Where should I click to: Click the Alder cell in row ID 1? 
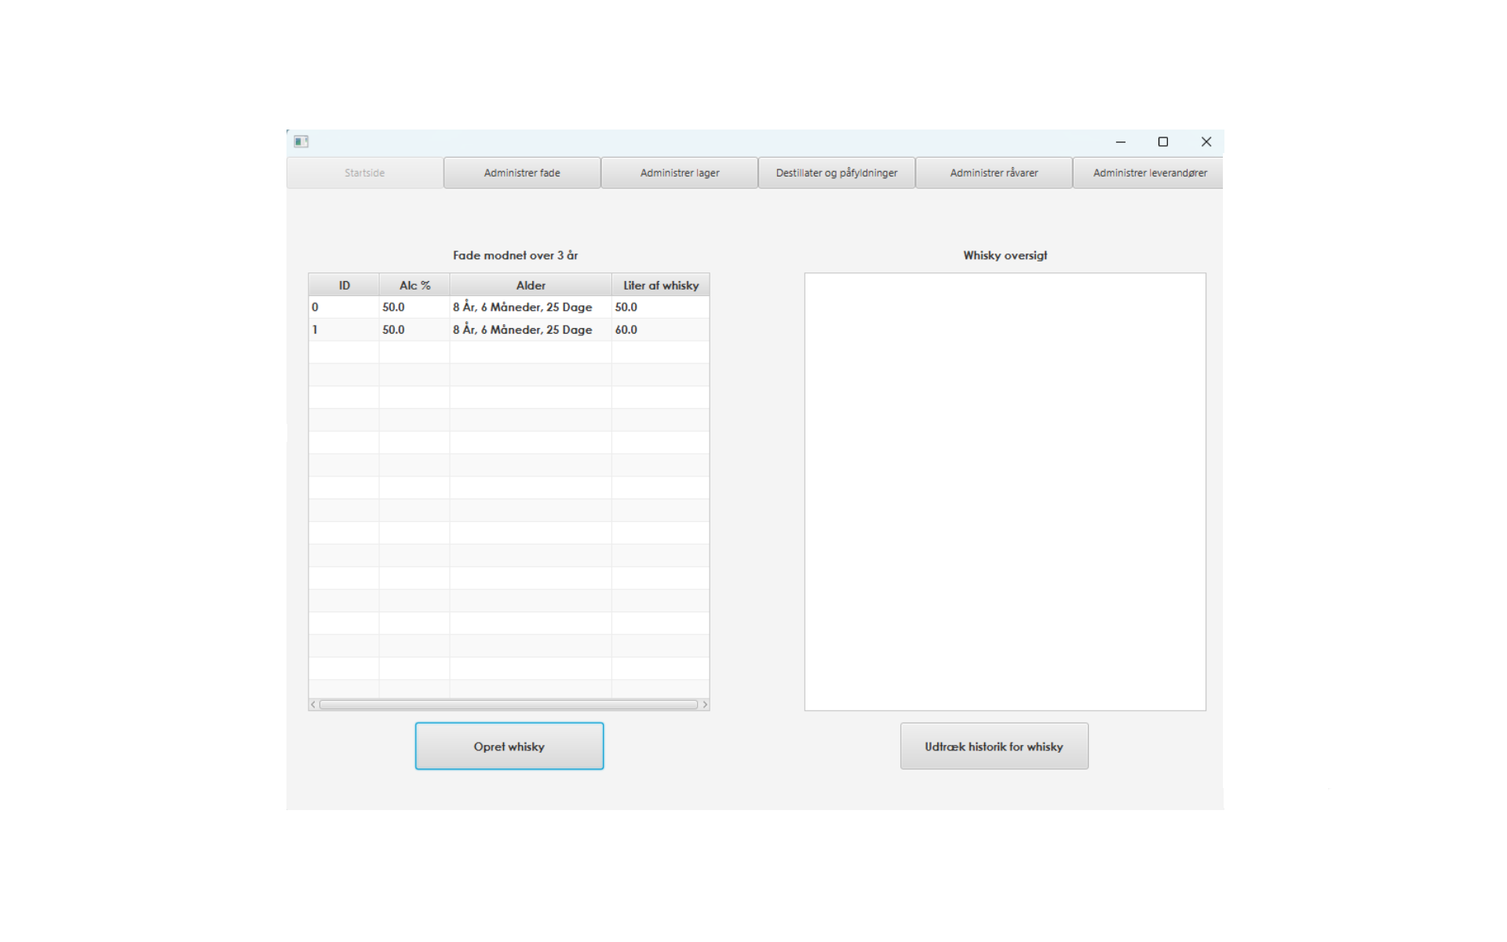[531, 330]
